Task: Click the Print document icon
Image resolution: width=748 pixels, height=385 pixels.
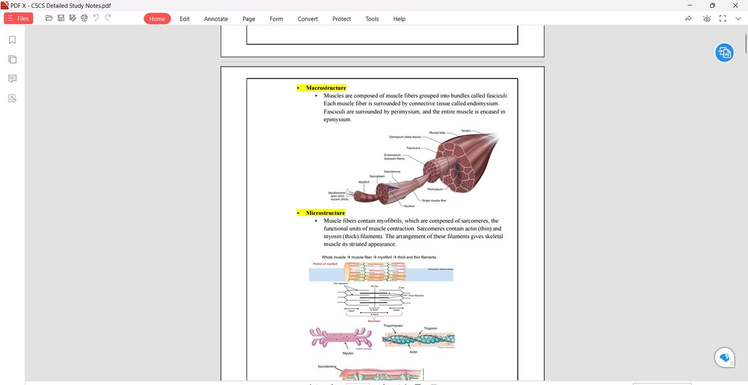Action: click(84, 18)
